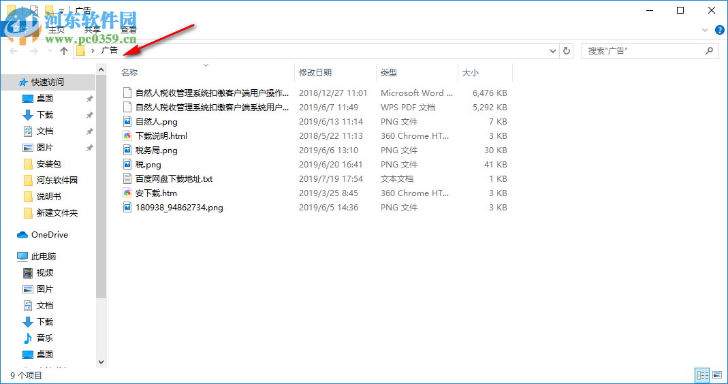Sort by 修改日期 column header
The width and height of the screenshot is (728, 384).
[335, 72]
